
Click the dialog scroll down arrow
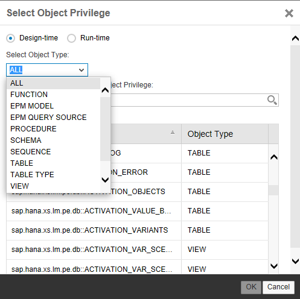[x=295, y=261]
